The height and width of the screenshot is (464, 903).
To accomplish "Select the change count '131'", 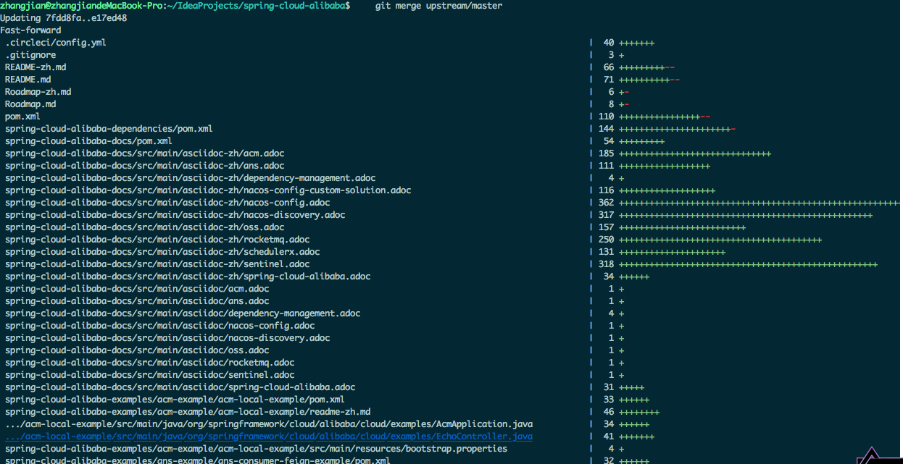I will [x=607, y=252].
